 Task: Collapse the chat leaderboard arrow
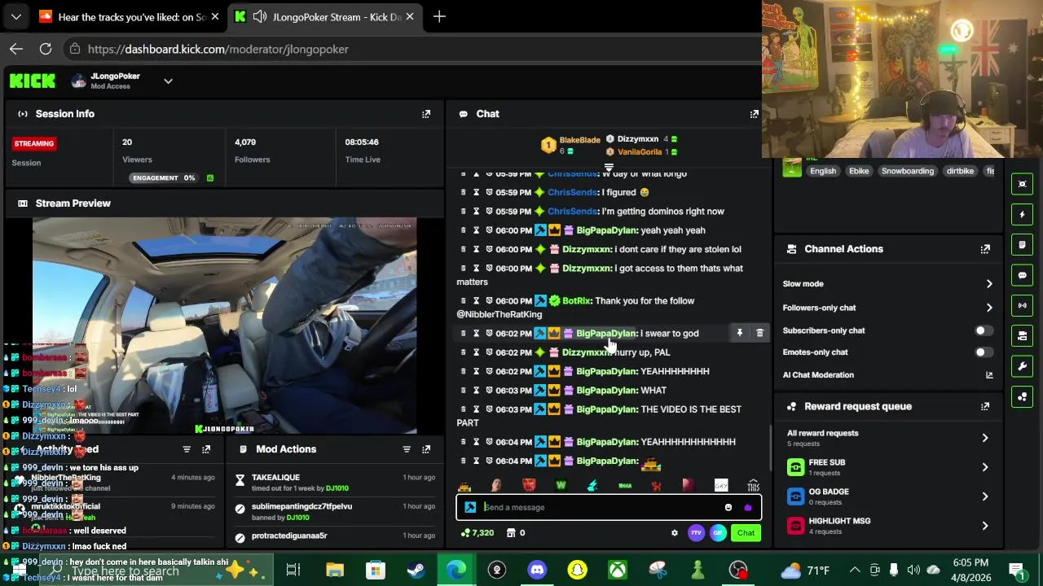(608, 168)
